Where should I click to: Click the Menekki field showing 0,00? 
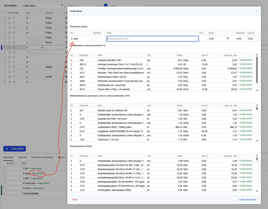point(241,39)
